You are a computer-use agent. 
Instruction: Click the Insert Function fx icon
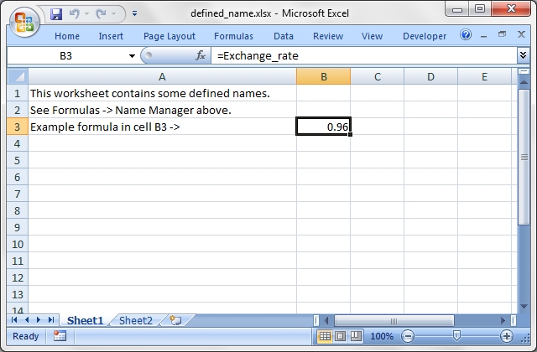point(201,55)
